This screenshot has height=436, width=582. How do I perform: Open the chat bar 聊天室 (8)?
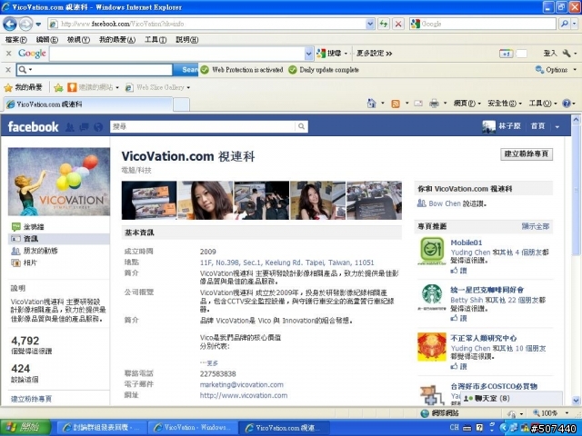coord(511,399)
